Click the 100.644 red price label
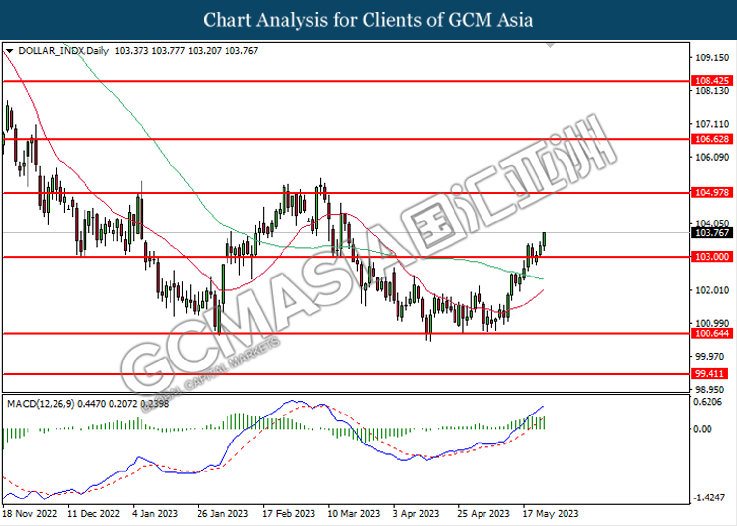The width and height of the screenshot is (737, 526). [x=711, y=333]
